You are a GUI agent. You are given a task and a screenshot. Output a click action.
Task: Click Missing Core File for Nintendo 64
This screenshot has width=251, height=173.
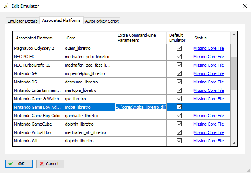pos(209,73)
